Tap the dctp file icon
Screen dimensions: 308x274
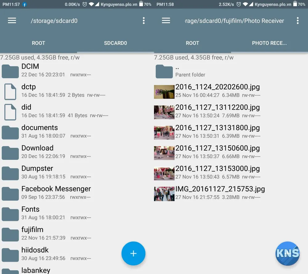10,91
